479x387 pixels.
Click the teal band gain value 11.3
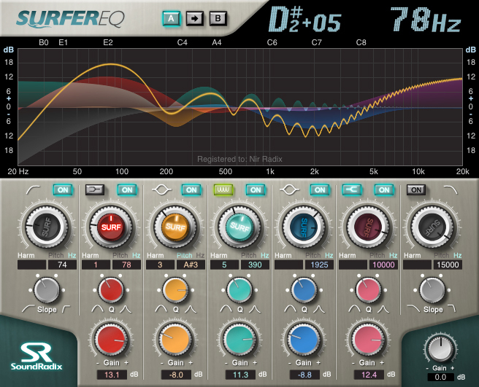coord(240,375)
